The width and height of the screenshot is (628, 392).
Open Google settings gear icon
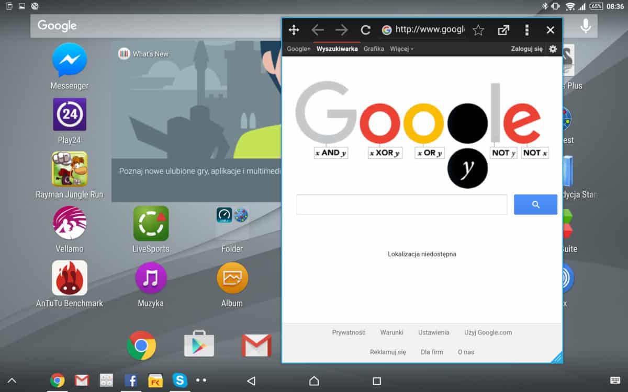[553, 49]
